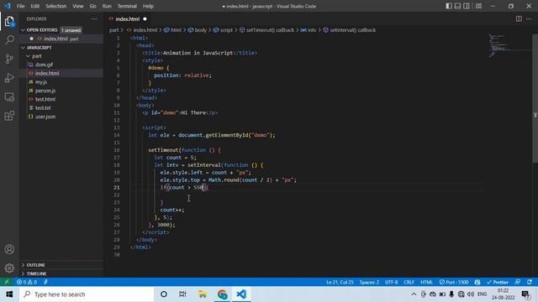Toggle the secondary side bar layout icon

(467, 6)
